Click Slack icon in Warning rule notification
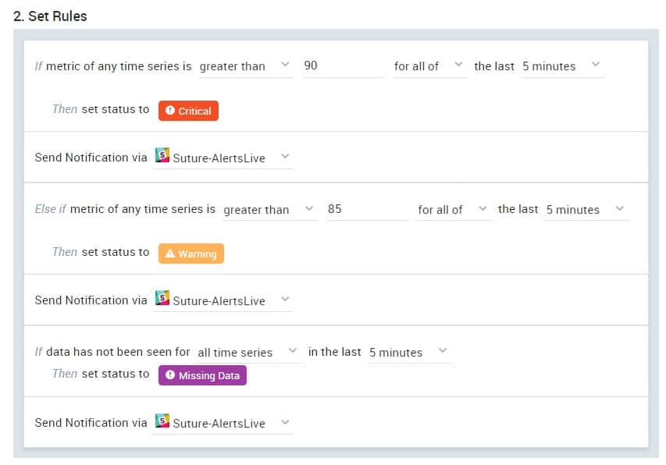 [162, 298]
